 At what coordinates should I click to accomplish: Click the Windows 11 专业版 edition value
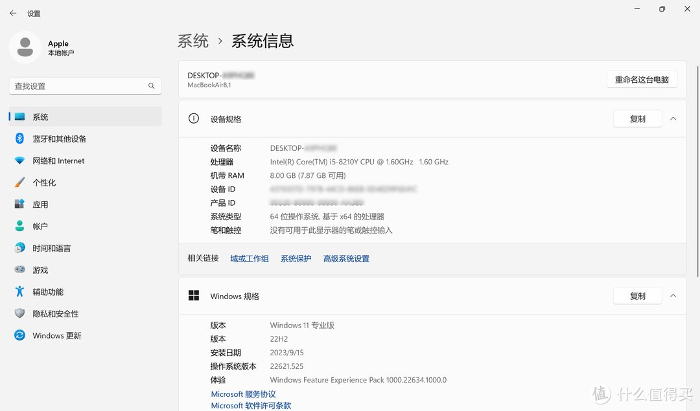pos(302,326)
